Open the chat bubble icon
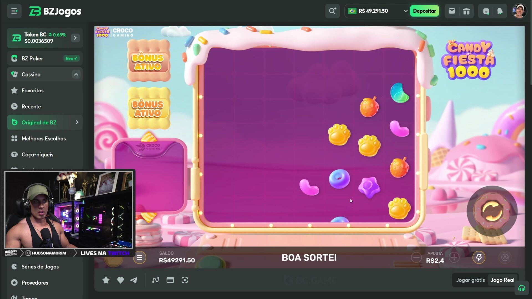This screenshot has width=532, height=299. point(486,11)
